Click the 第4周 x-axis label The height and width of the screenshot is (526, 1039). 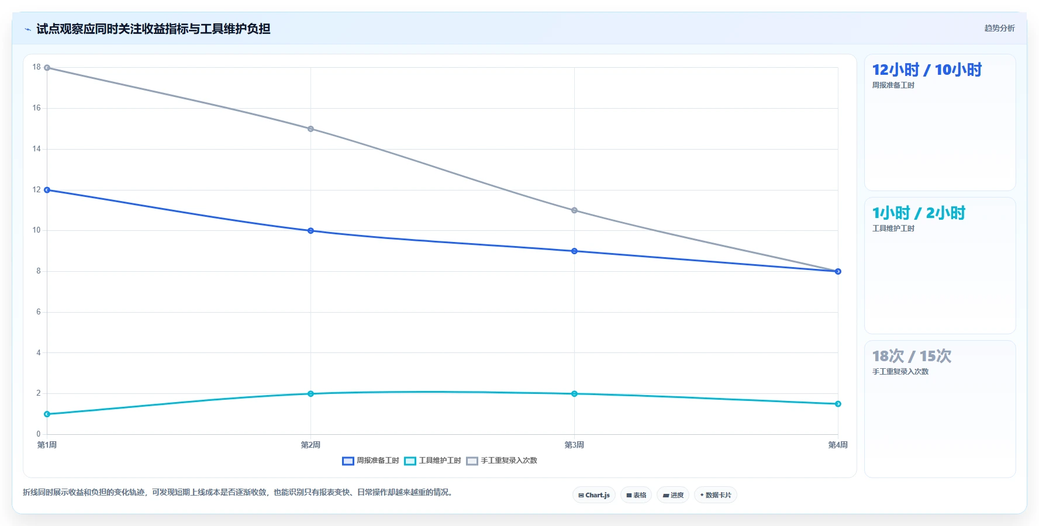coord(838,445)
